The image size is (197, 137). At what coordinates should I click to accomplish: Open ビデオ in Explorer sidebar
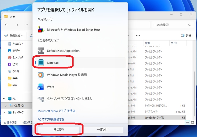coord(13,64)
